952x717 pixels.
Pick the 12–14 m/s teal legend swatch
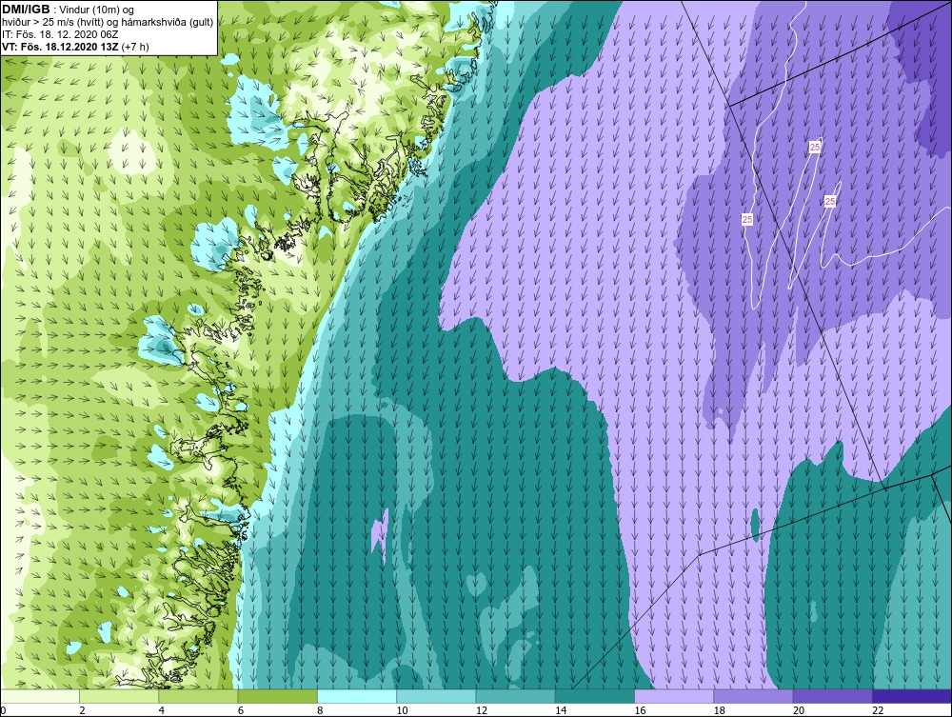click(515, 696)
